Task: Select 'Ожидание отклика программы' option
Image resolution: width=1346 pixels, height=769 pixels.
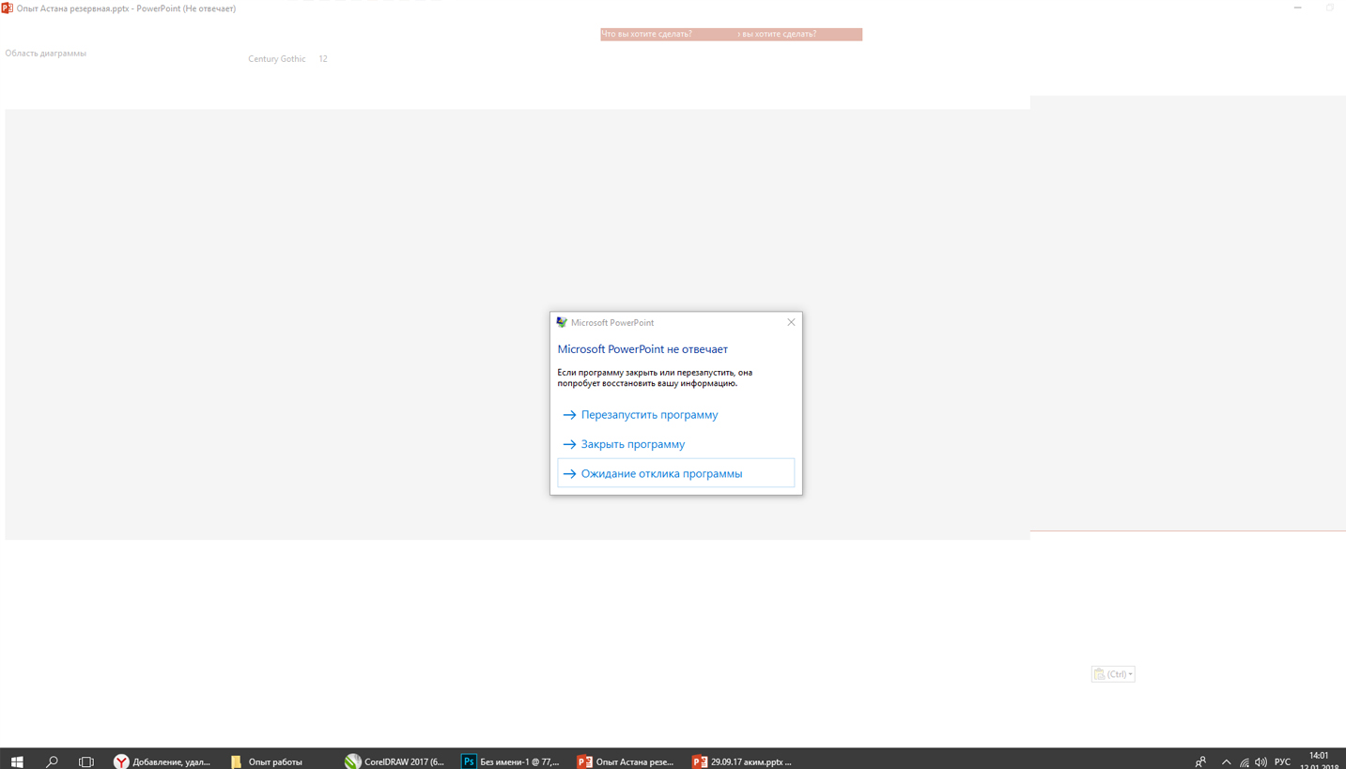Action: pyautogui.click(x=675, y=473)
